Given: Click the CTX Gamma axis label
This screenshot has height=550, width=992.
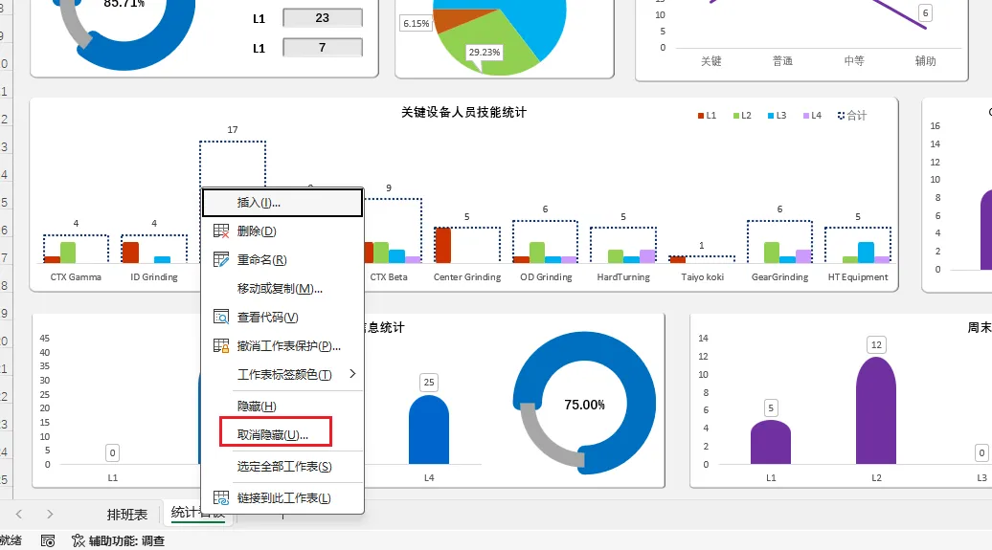Looking at the screenshot, I should tap(76, 276).
